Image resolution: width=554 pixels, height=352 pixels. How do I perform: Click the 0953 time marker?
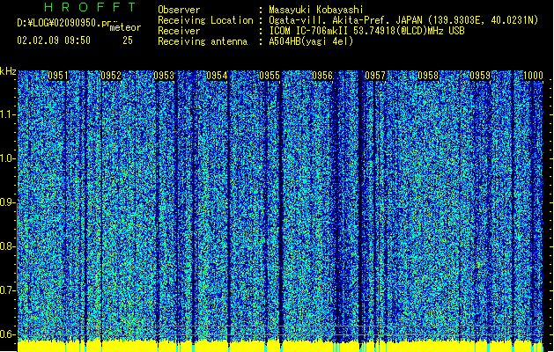point(164,76)
